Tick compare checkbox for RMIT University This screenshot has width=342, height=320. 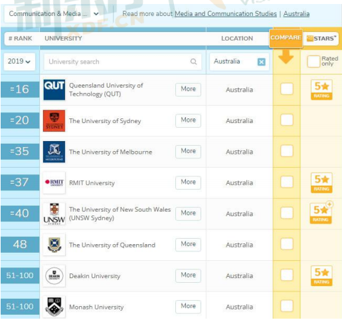pos(287,182)
